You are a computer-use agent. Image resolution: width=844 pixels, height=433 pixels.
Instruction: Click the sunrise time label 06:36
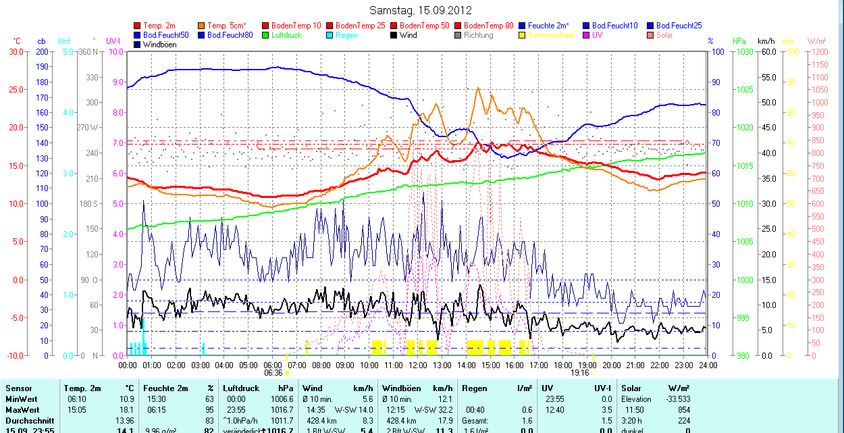click(273, 372)
